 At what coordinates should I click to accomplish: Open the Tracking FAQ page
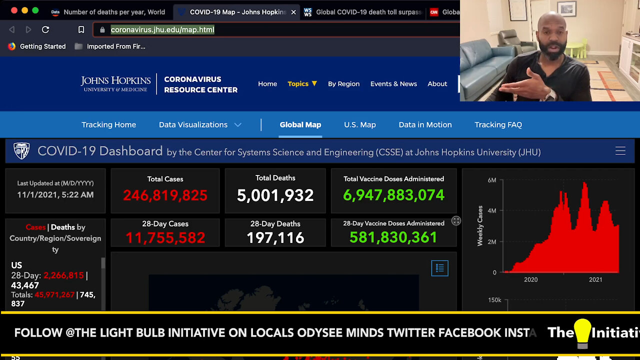pos(498,124)
